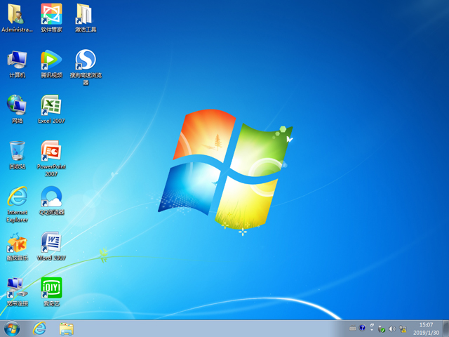The image size is (449, 337).
Task: Open the clock showing 15:07
Action: [426, 329]
